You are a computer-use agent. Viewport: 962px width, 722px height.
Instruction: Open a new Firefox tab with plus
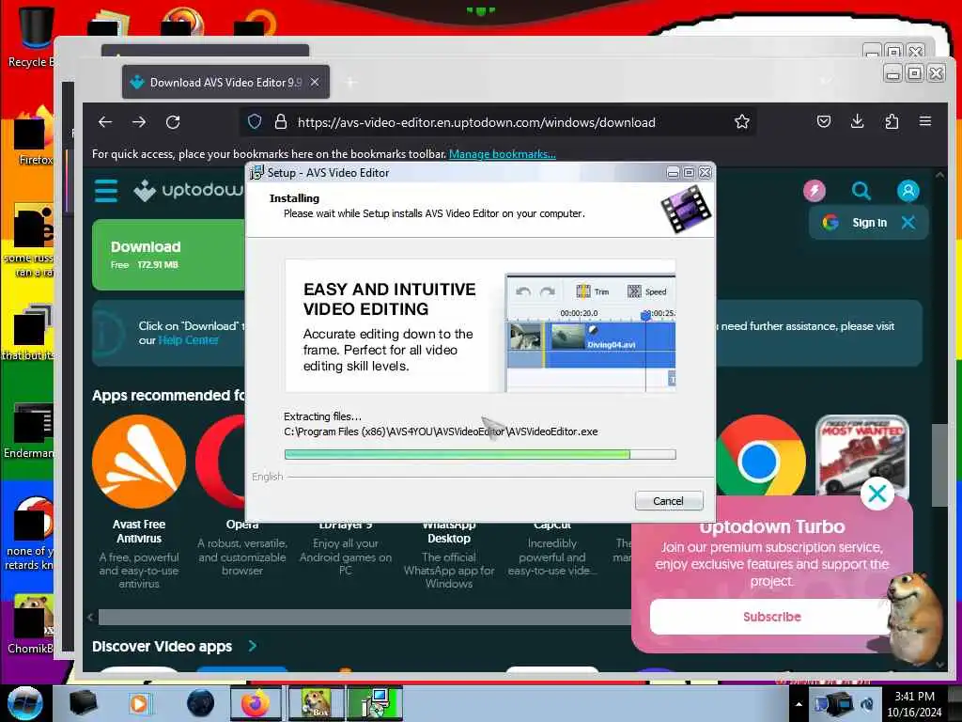click(x=350, y=83)
